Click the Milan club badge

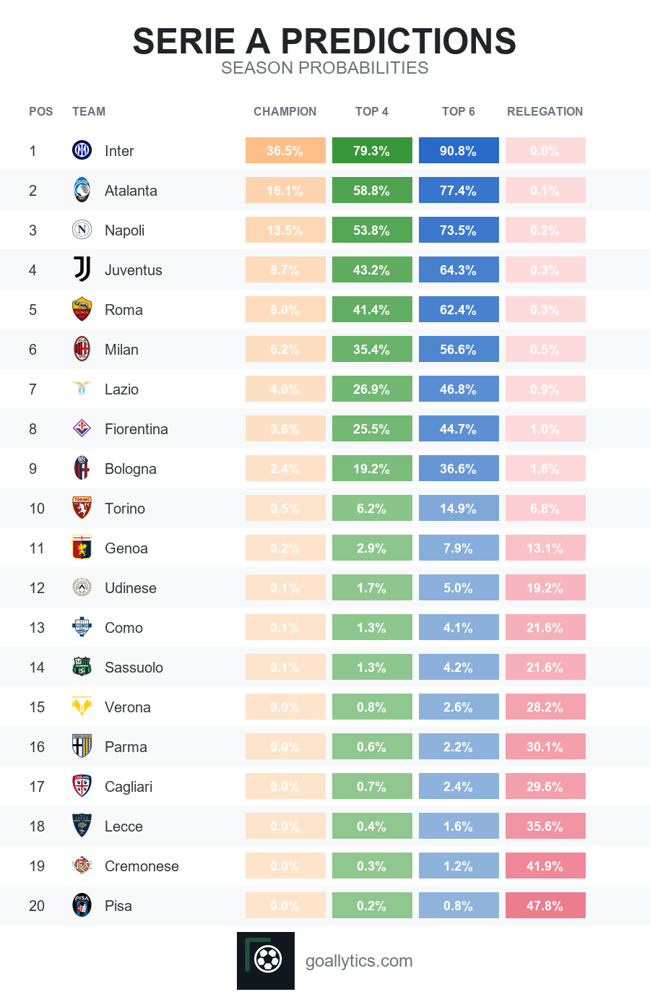point(82,349)
